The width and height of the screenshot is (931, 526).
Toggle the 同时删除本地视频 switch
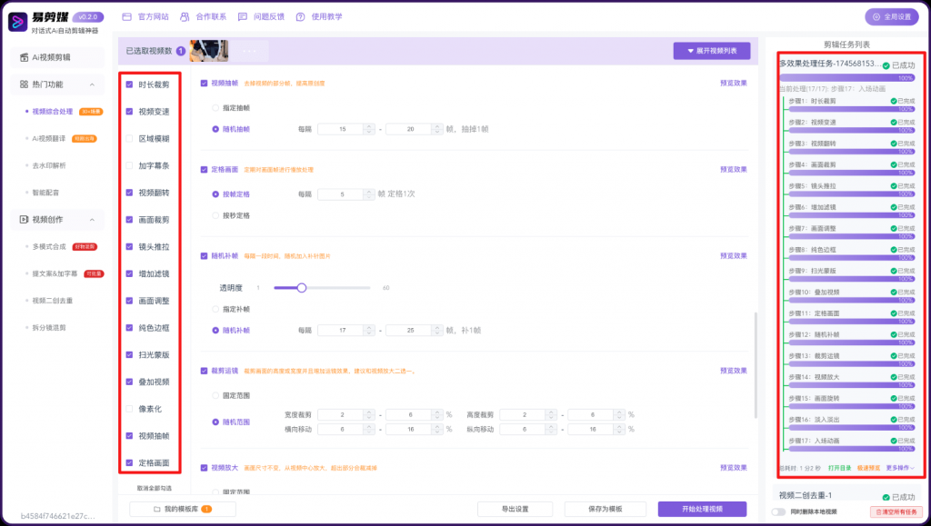pyautogui.click(x=779, y=511)
